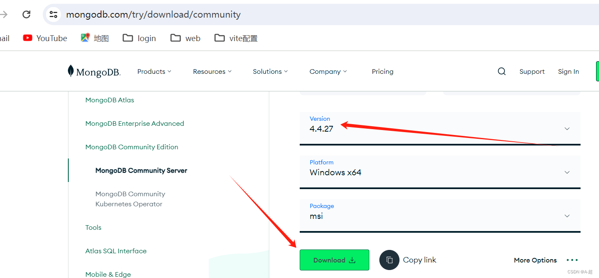This screenshot has height=278, width=599.
Task: Open the Package msi dropdown
Action: tap(440, 216)
